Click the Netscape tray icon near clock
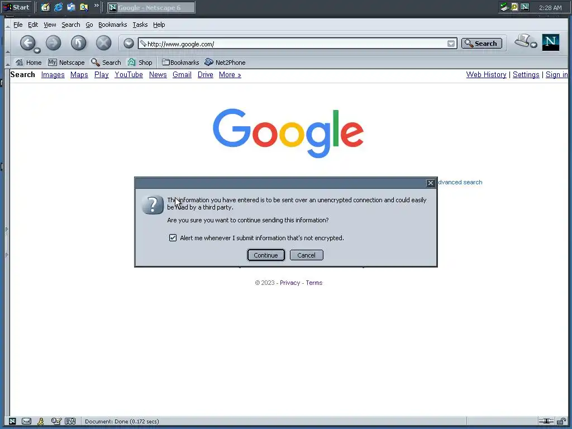572x429 pixels. (x=525, y=7)
